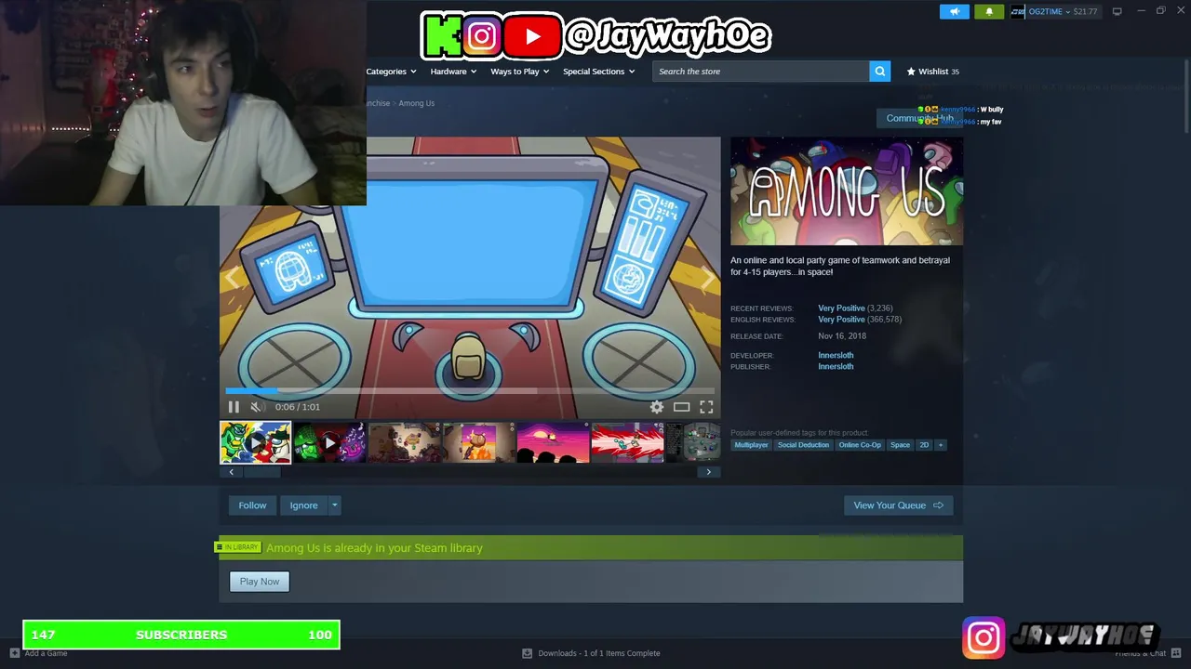The width and height of the screenshot is (1191, 669).
Task: Open the fourth screenshot thumbnail with orange character
Action: pos(478,443)
